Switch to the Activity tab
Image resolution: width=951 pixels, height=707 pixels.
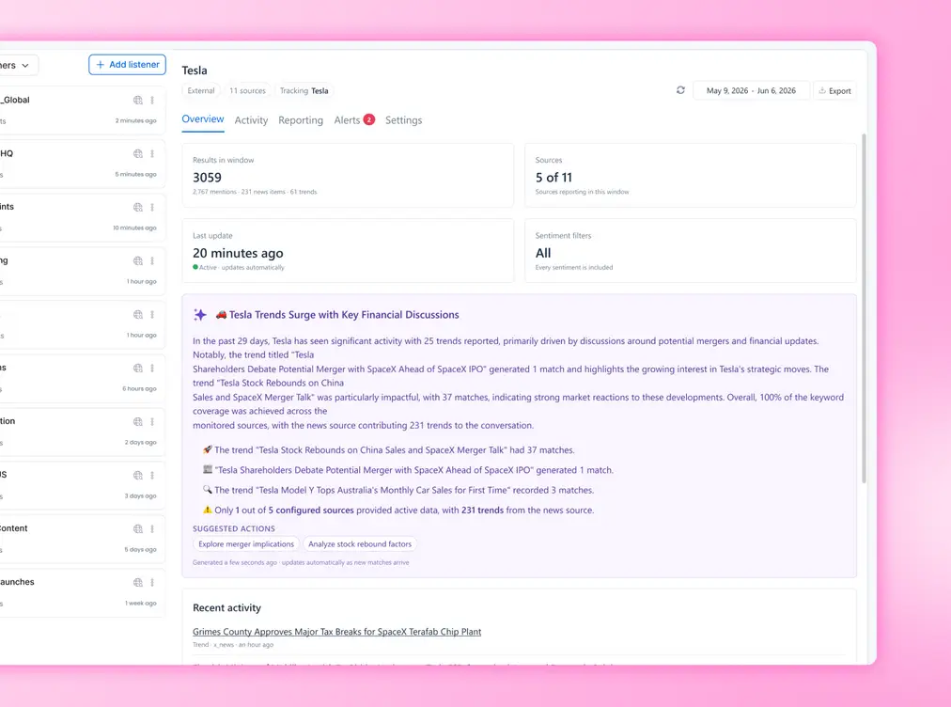pos(251,120)
